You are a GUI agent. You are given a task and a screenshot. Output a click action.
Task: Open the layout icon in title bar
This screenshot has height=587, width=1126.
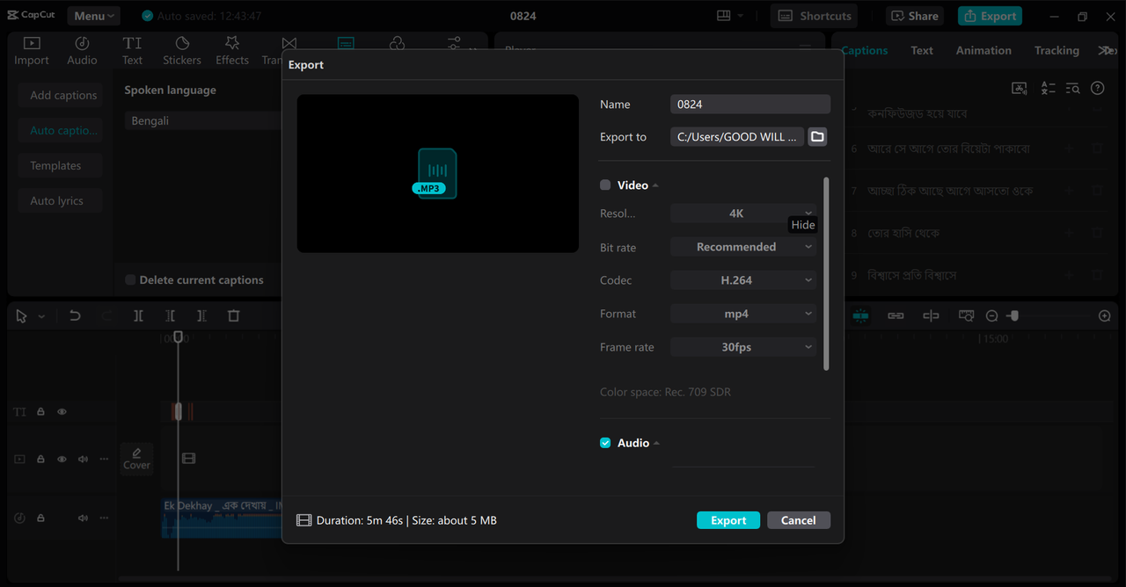(724, 16)
